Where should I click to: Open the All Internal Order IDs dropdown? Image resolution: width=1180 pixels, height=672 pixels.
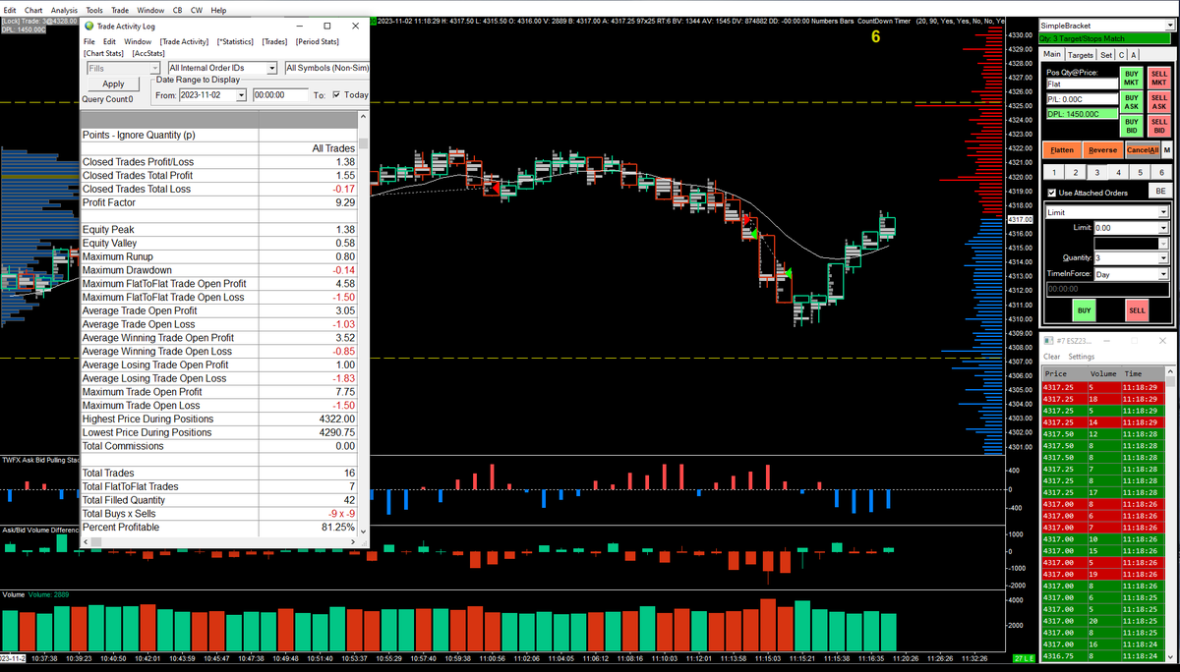[x=272, y=68]
